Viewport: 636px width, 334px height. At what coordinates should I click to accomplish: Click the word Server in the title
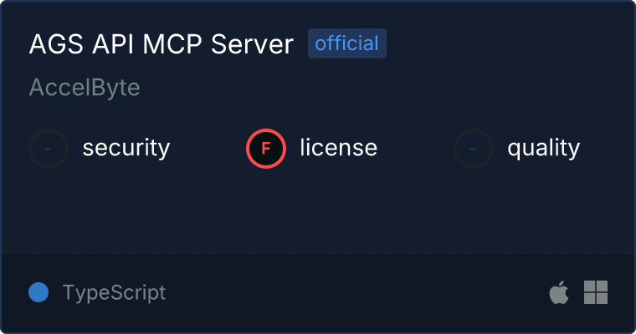252,43
